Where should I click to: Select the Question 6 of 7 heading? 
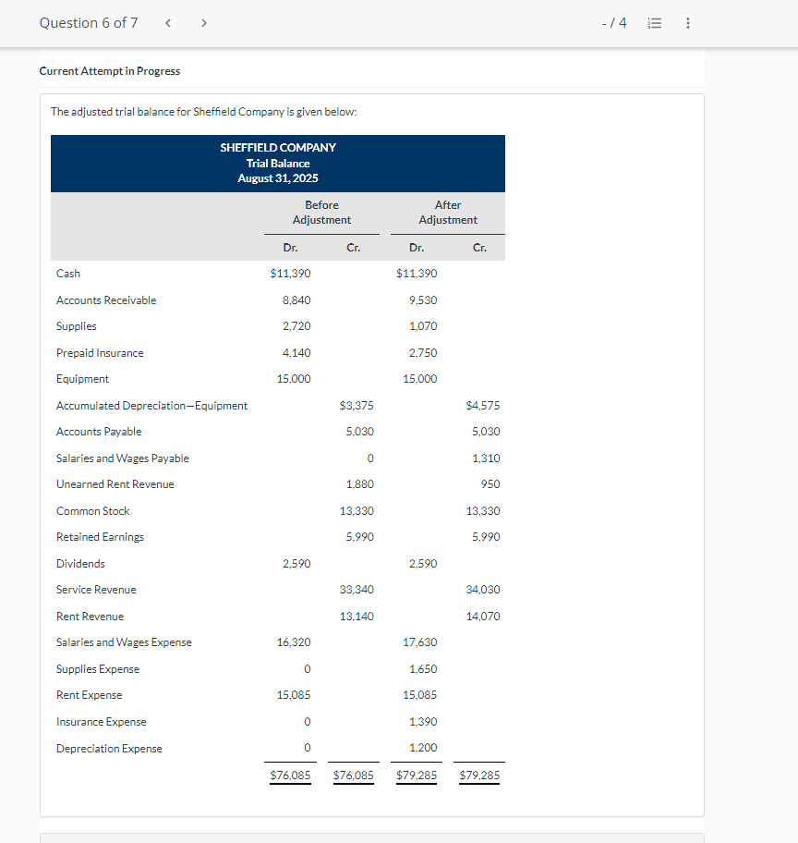click(89, 22)
